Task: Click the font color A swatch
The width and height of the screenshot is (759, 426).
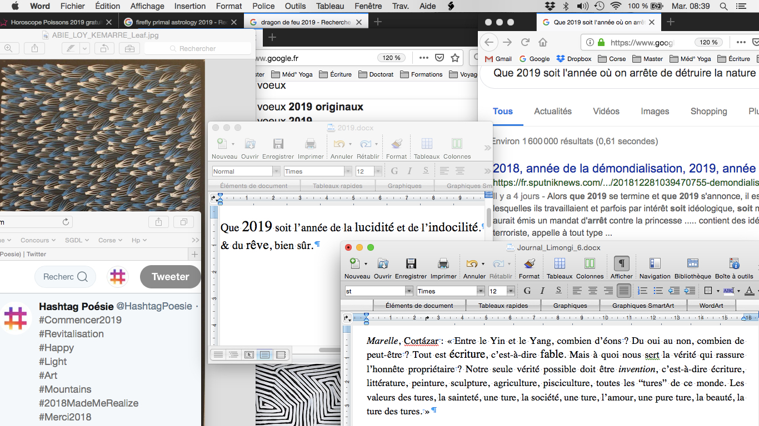Action: 748,291
